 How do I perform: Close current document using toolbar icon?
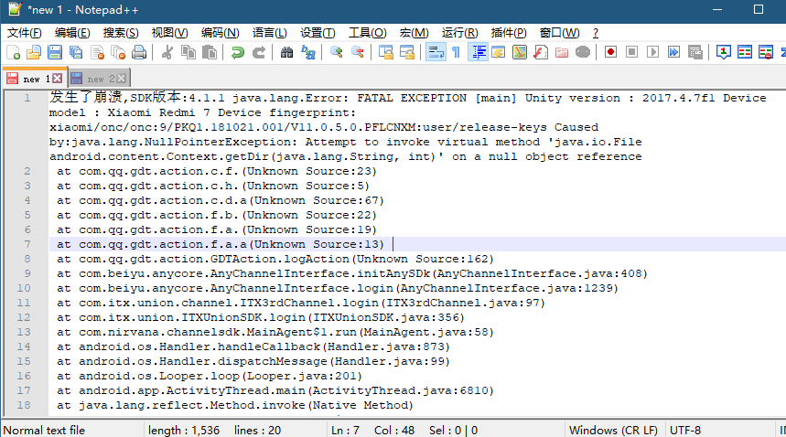[97, 52]
